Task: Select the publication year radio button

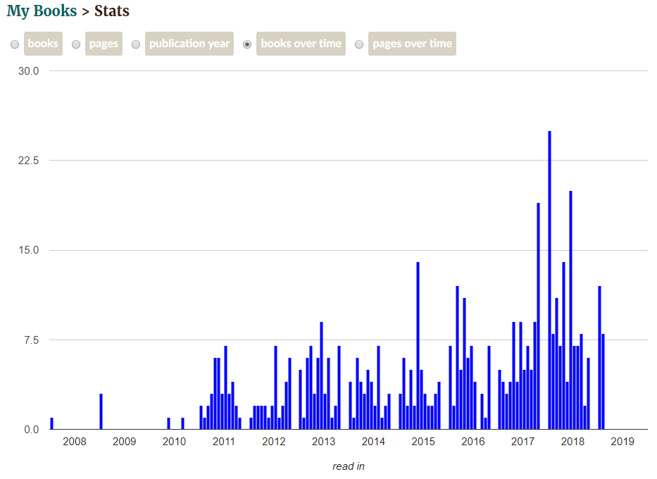Action: [x=136, y=44]
